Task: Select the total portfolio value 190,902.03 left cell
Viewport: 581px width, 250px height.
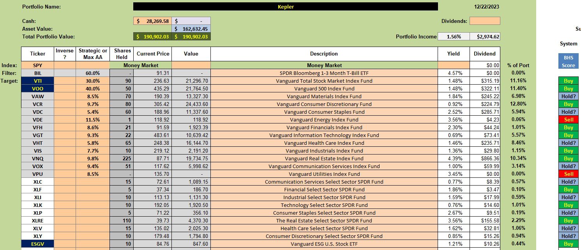Action: [152, 36]
